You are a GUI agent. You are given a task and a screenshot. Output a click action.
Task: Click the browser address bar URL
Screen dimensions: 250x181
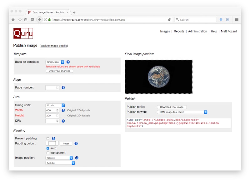(x=89, y=20)
